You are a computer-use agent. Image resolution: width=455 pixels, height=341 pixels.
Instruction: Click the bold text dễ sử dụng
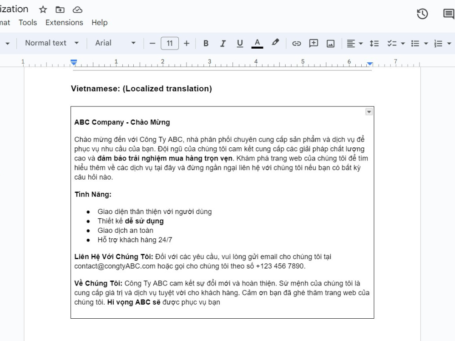tap(144, 221)
